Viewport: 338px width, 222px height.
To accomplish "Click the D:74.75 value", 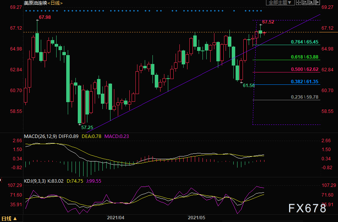I will (x=75, y=181).
